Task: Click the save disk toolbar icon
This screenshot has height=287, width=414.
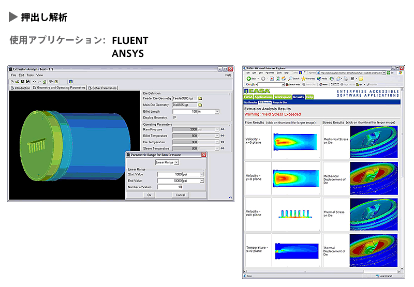Action: click(x=22, y=82)
